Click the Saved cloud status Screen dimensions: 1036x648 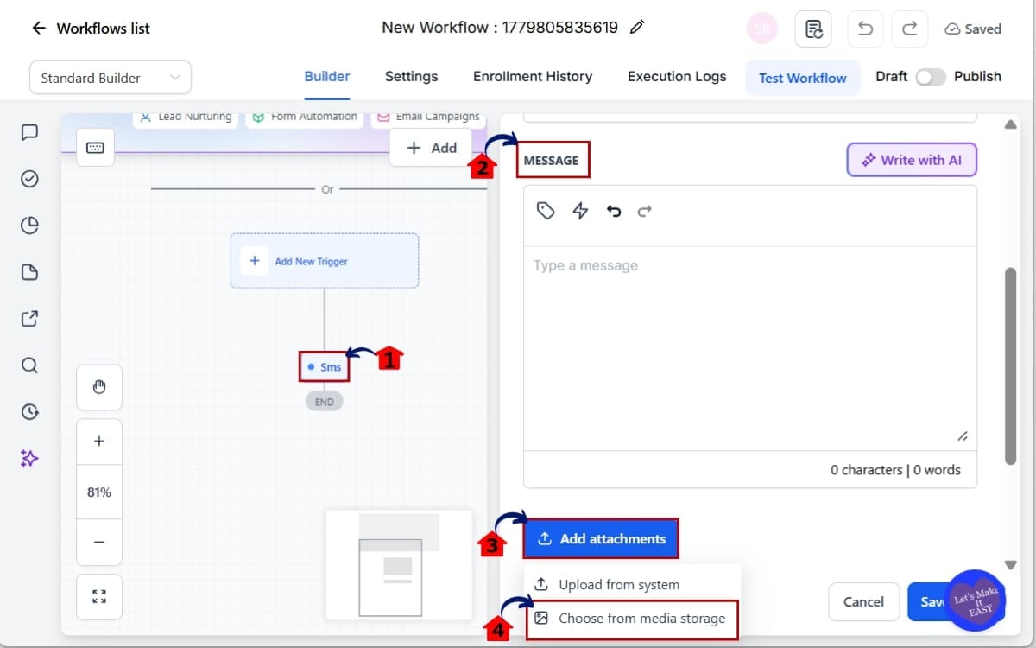973,29
